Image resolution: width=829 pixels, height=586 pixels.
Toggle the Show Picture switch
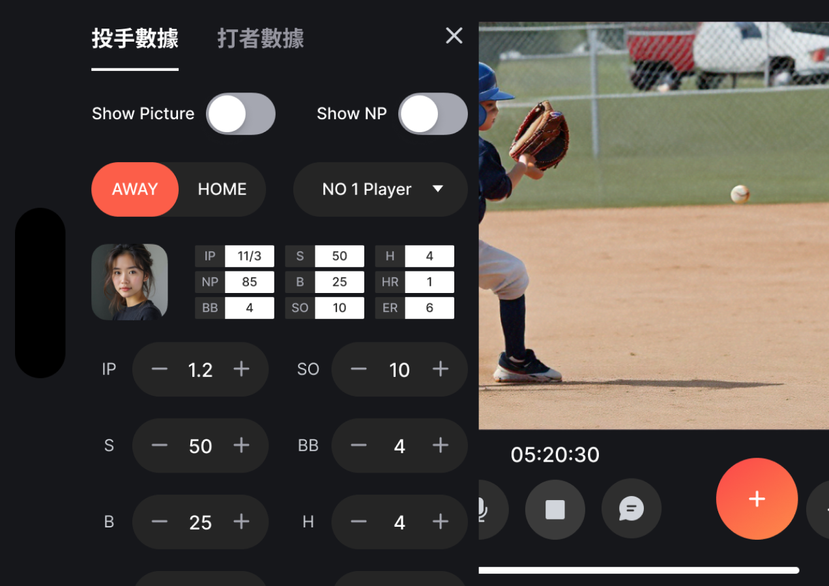240,114
